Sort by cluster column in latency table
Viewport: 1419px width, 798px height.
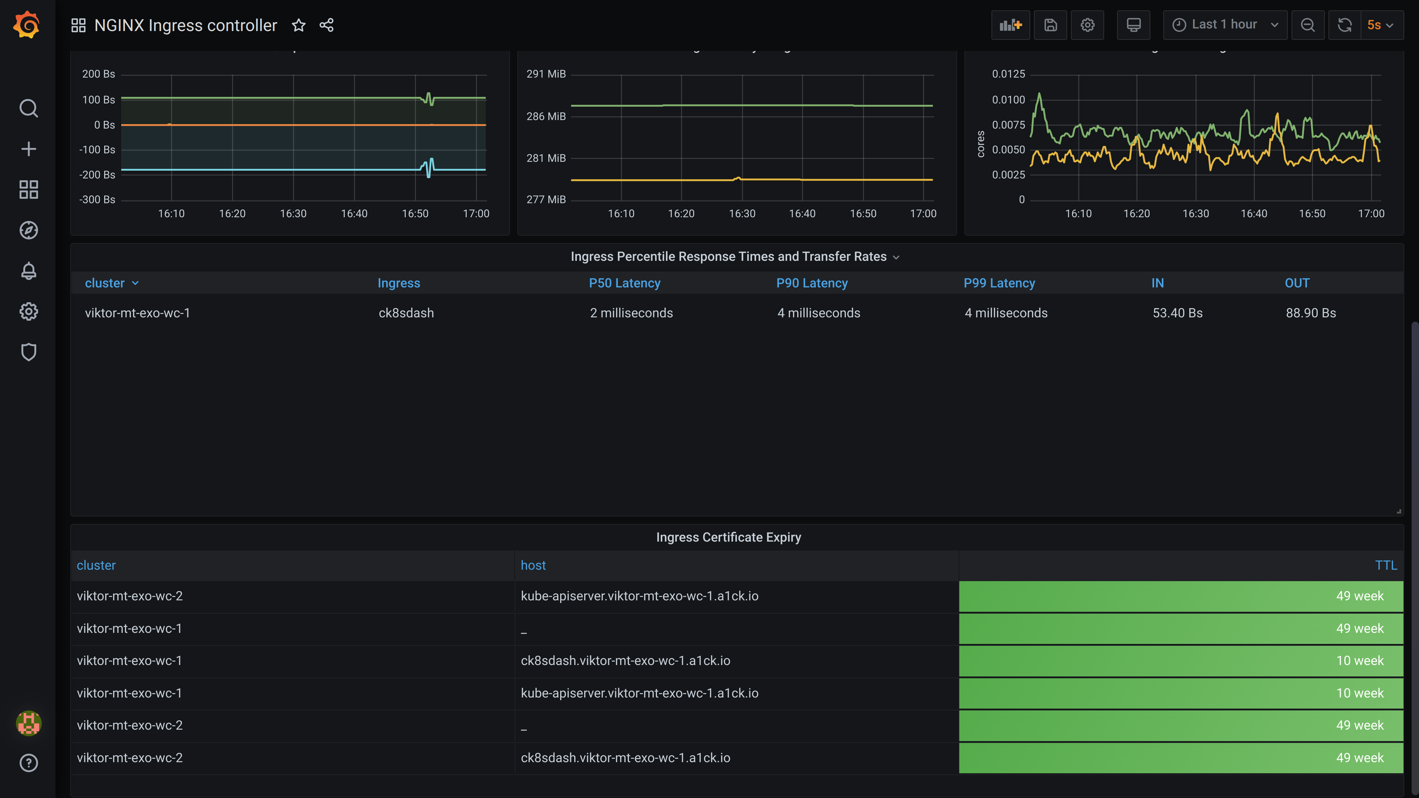112,283
